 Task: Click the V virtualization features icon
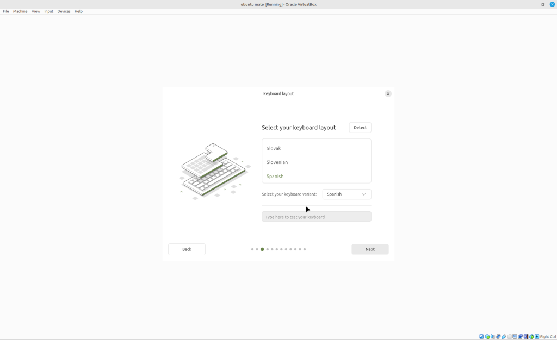tap(526, 336)
